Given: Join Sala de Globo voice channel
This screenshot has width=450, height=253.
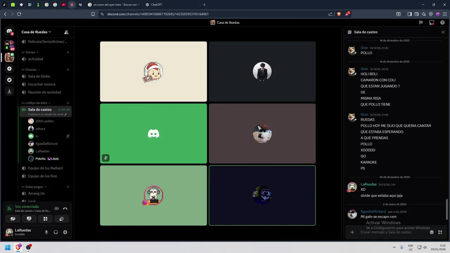Looking at the screenshot, I should coord(46,76).
